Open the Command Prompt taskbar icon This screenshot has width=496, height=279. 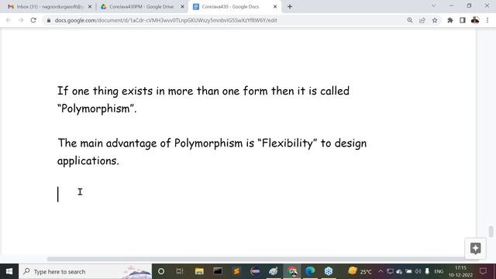point(218,271)
